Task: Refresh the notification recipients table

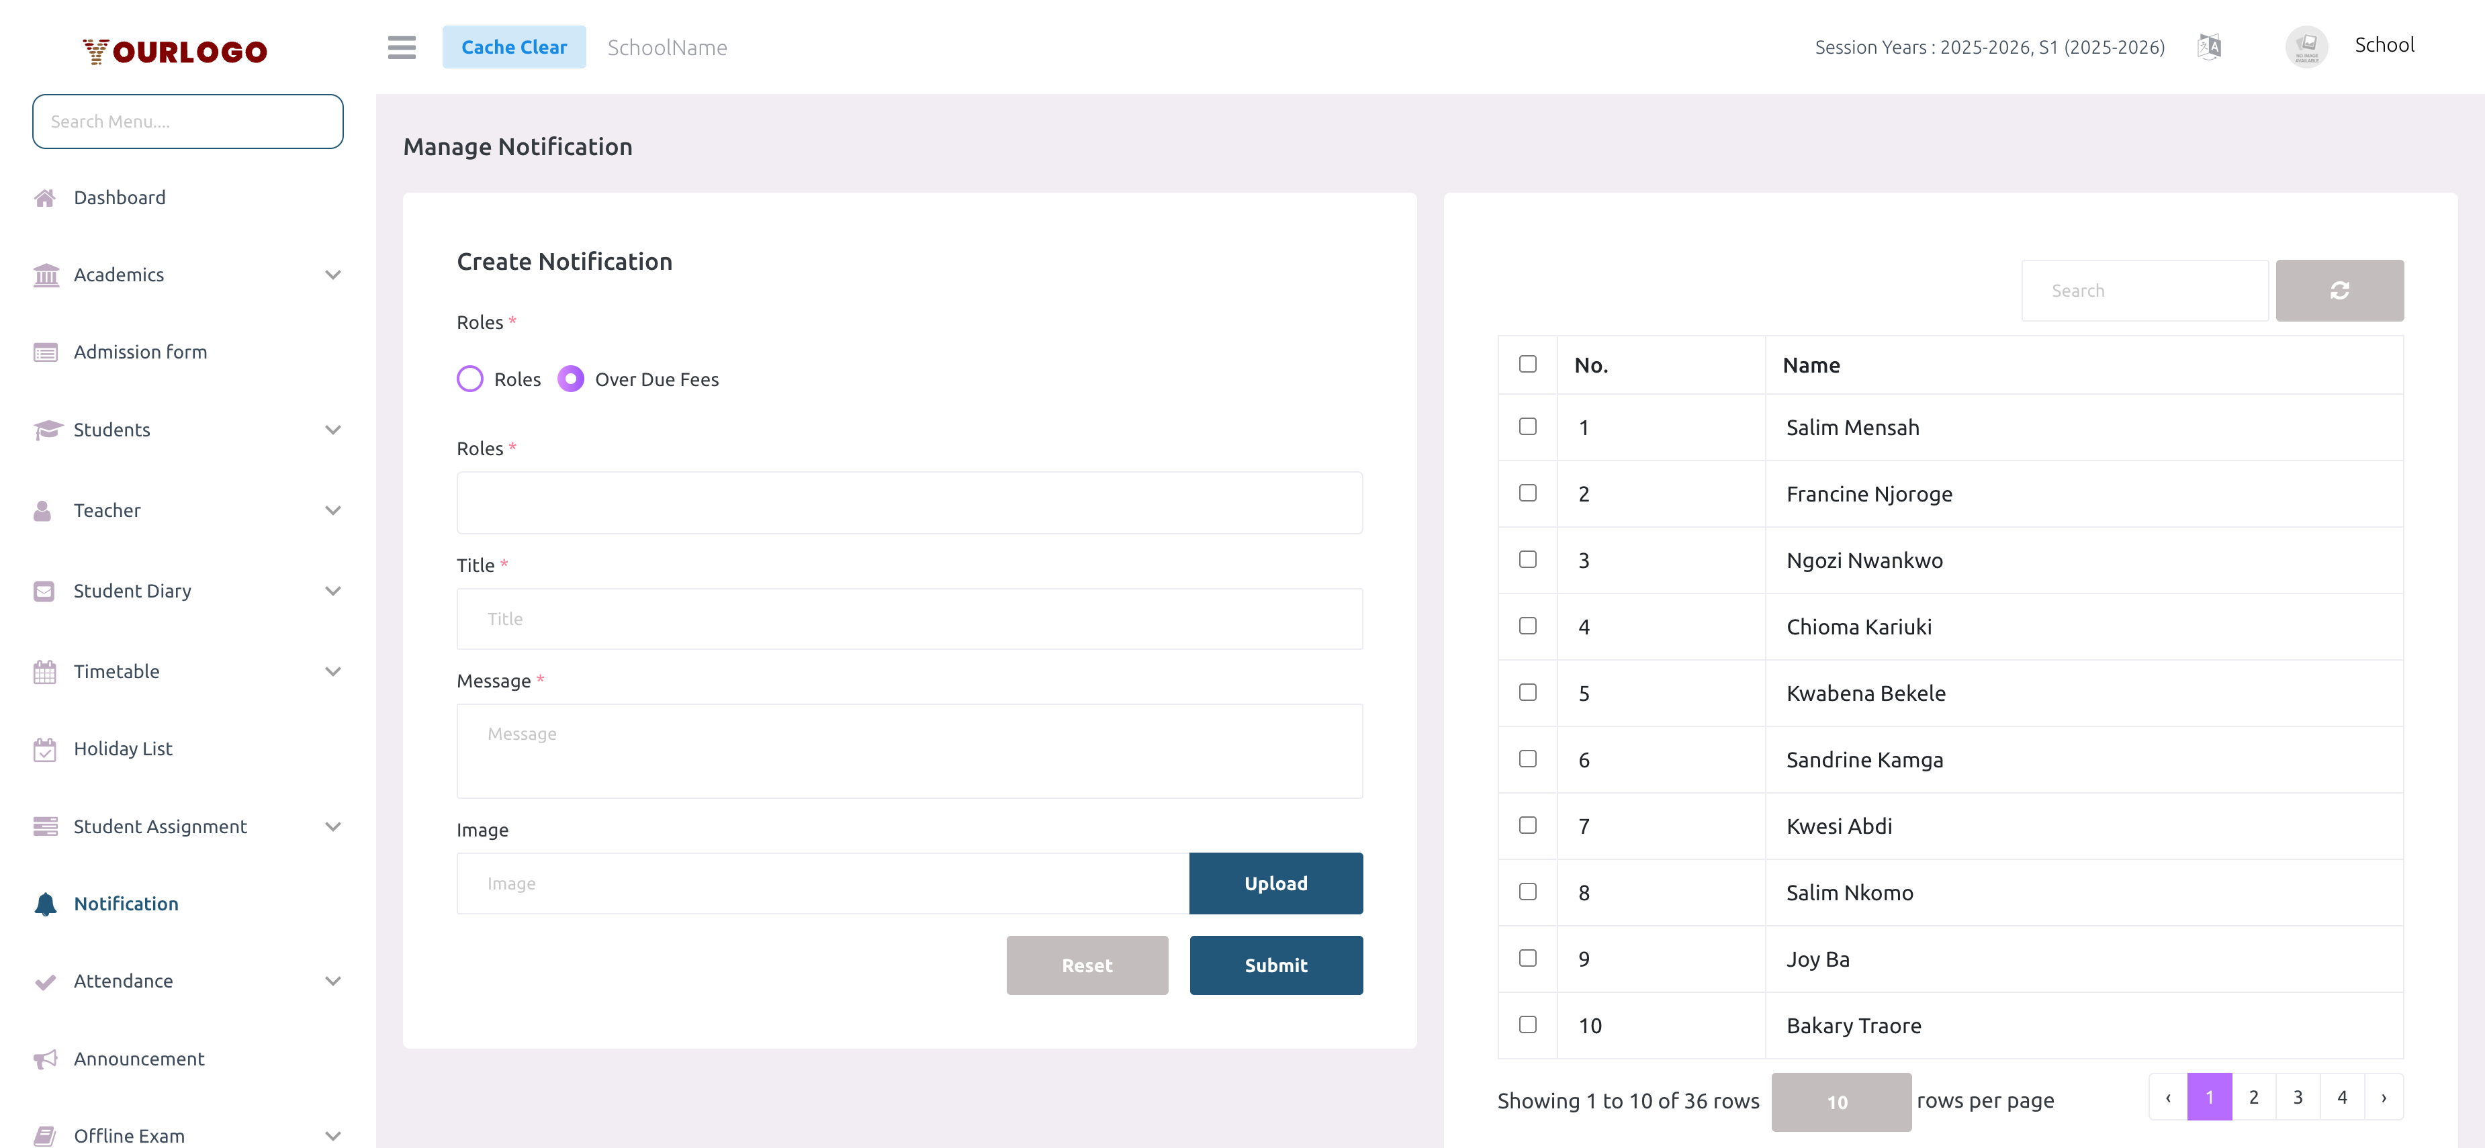Action: (x=2339, y=290)
